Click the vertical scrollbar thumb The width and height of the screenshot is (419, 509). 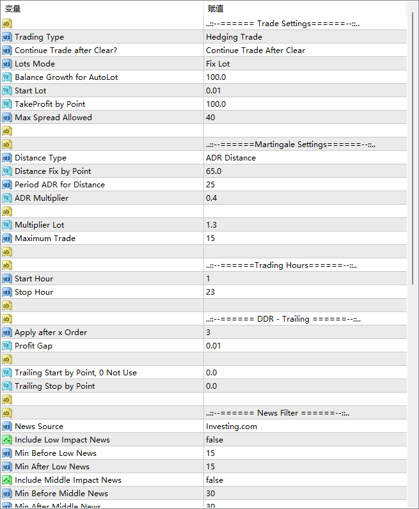pyautogui.click(x=413, y=147)
